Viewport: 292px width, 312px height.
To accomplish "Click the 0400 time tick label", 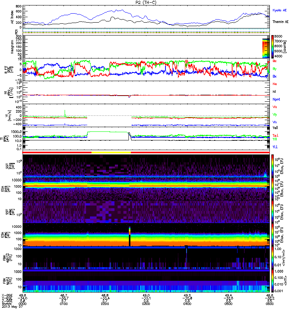I will pos(187,304).
